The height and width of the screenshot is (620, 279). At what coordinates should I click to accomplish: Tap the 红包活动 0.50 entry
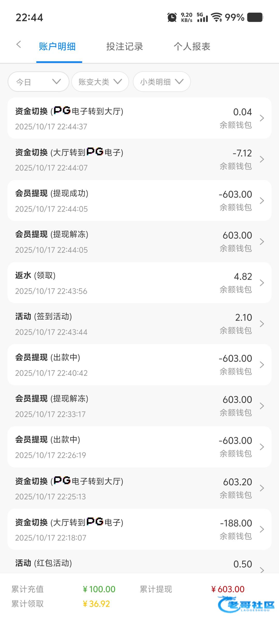click(x=139, y=565)
